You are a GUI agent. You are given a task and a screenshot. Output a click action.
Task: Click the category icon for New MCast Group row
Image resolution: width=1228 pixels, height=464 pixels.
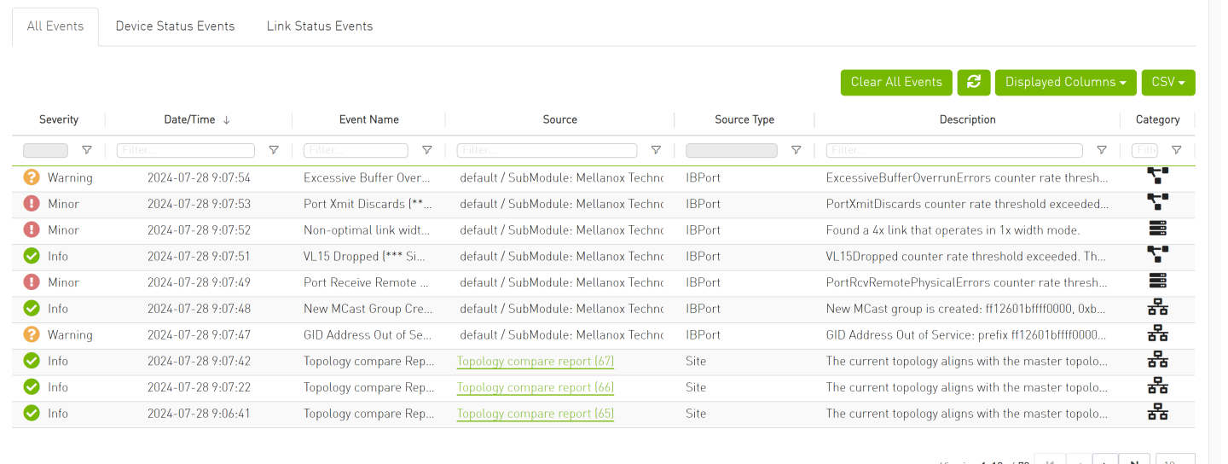click(x=1157, y=309)
